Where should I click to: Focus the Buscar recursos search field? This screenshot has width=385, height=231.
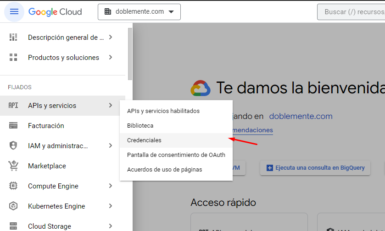351,12
